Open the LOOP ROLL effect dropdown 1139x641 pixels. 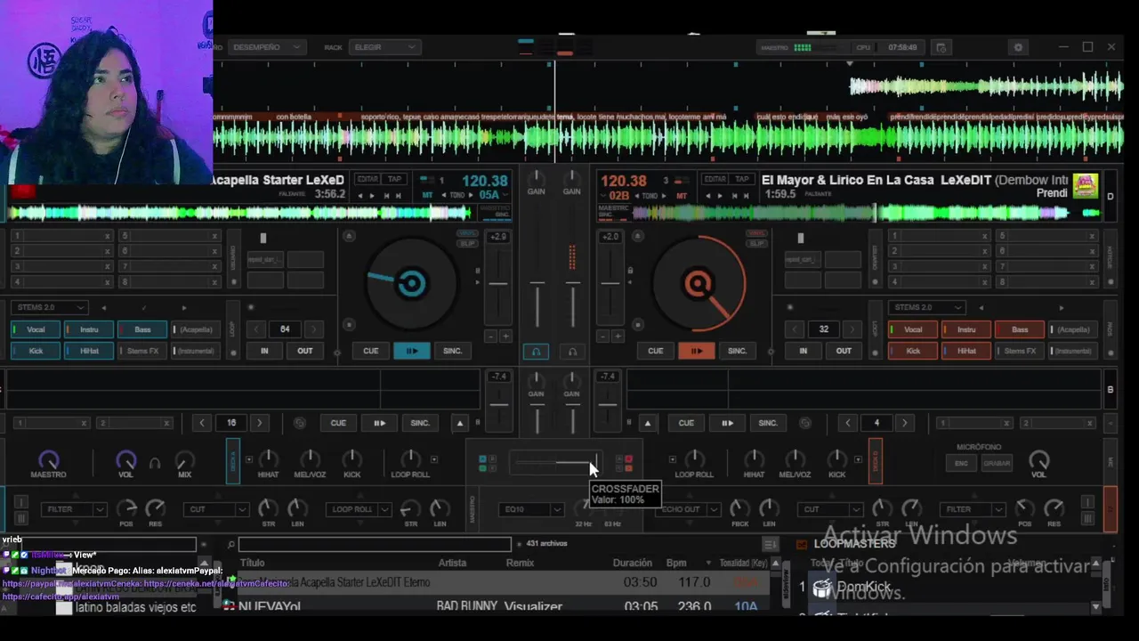tap(359, 509)
